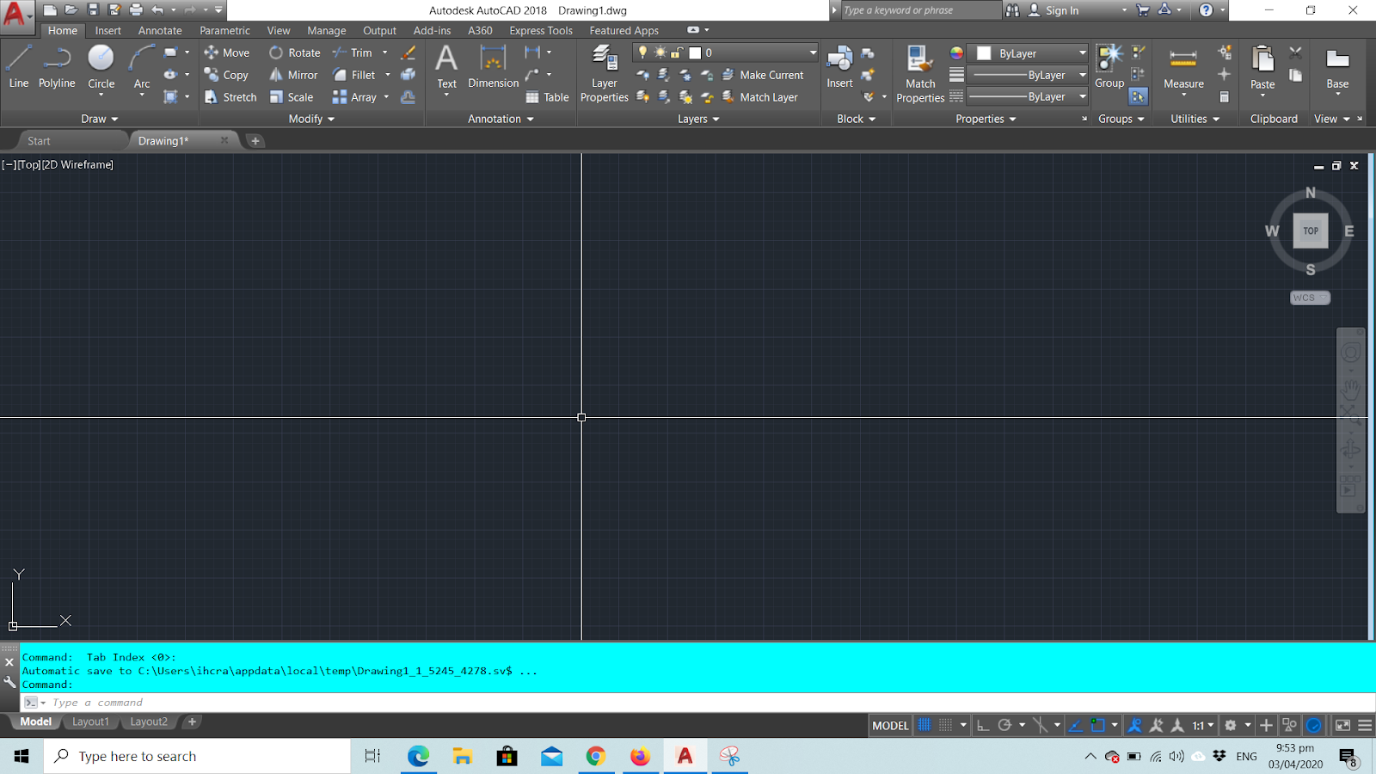Image resolution: width=1376 pixels, height=774 pixels.
Task: Click the Trim tool
Action: point(353,52)
